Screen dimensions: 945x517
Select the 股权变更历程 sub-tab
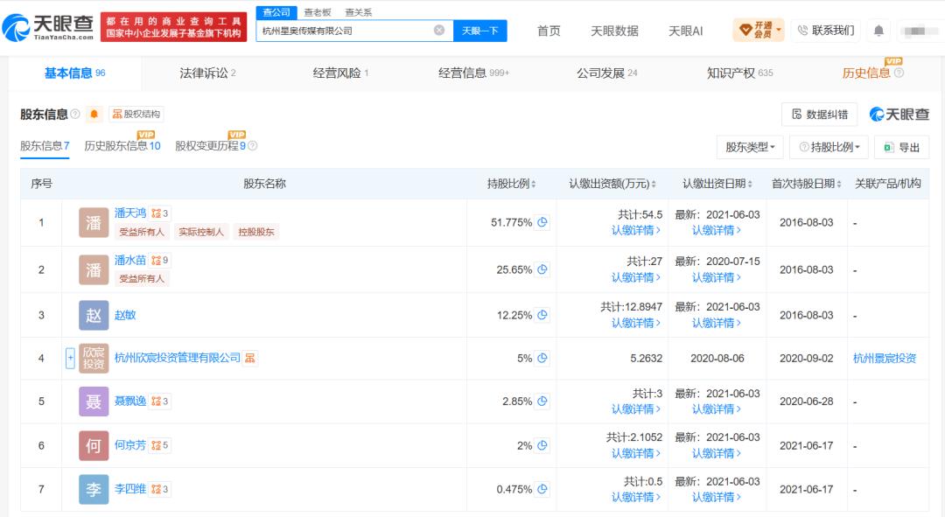pyautogui.click(x=210, y=146)
